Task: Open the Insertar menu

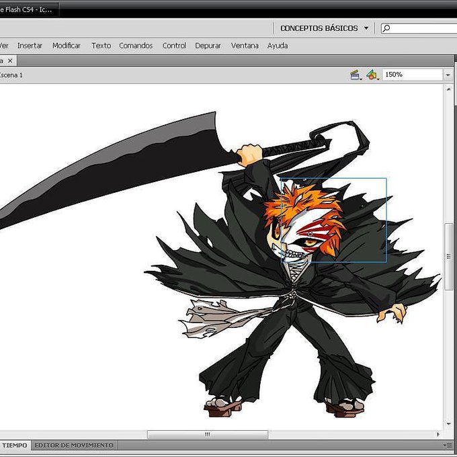Action: 30,46
